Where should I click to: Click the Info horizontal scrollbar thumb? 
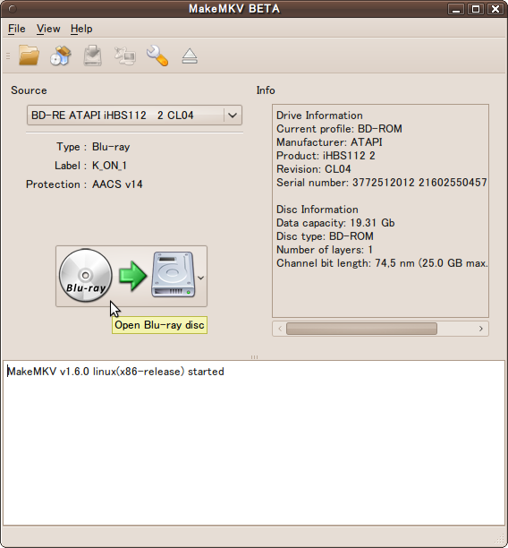pyautogui.click(x=361, y=329)
